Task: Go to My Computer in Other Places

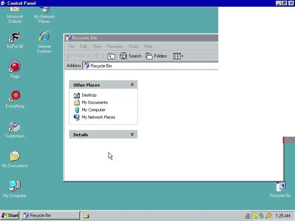Action: [x=90, y=110]
